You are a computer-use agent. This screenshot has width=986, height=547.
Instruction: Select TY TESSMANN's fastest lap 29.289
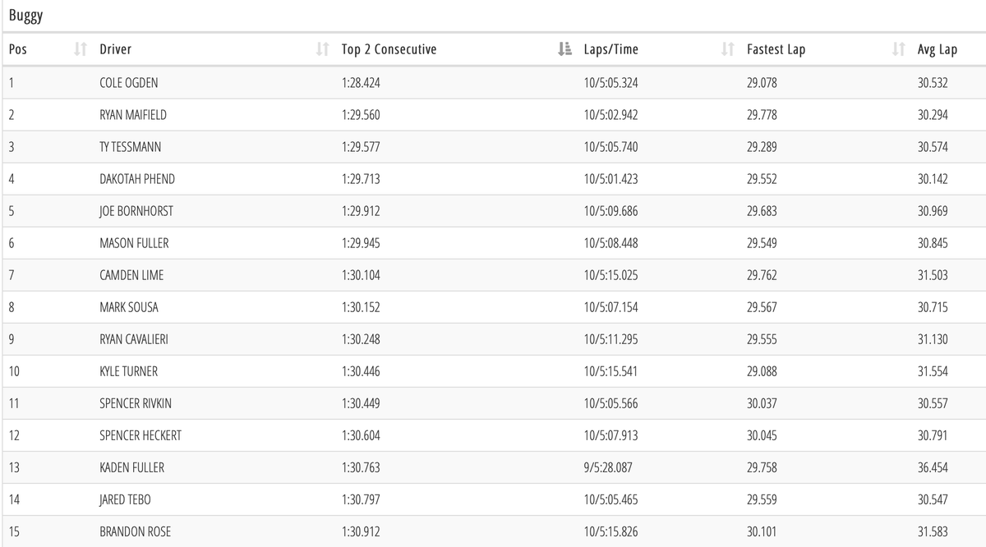click(x=762, y=147)
